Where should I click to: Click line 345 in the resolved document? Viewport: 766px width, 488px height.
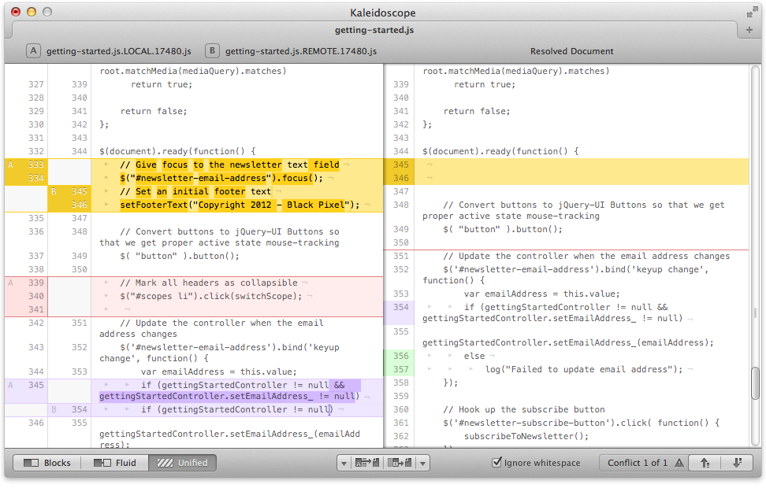coord(567,165)
